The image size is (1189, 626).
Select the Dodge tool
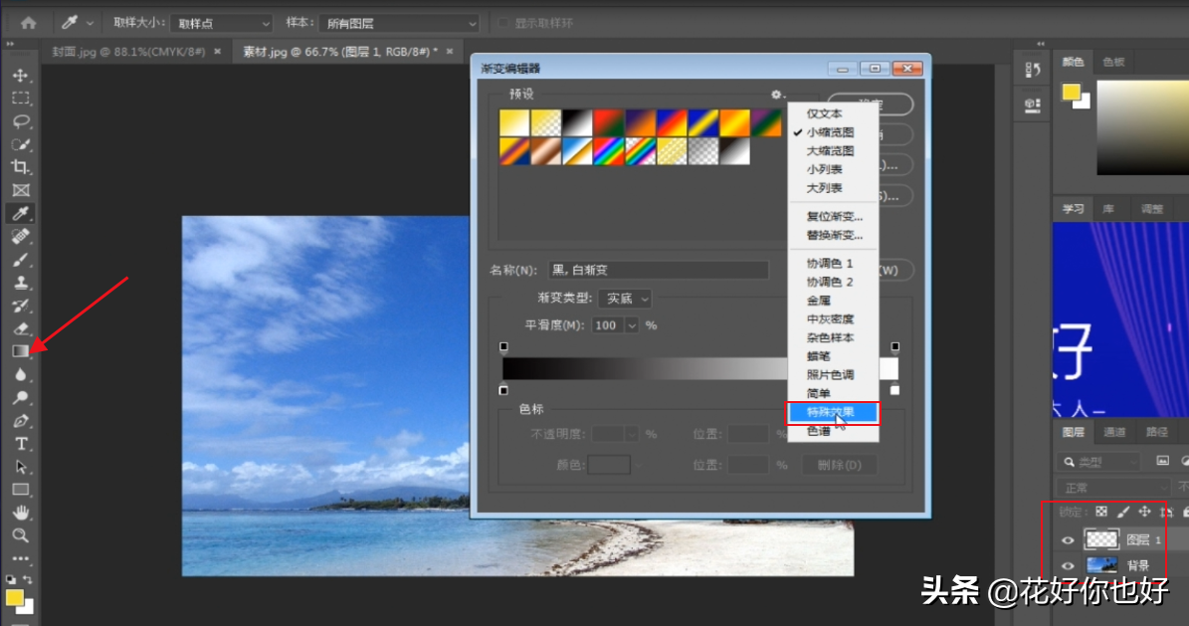[x=21, y=398]
